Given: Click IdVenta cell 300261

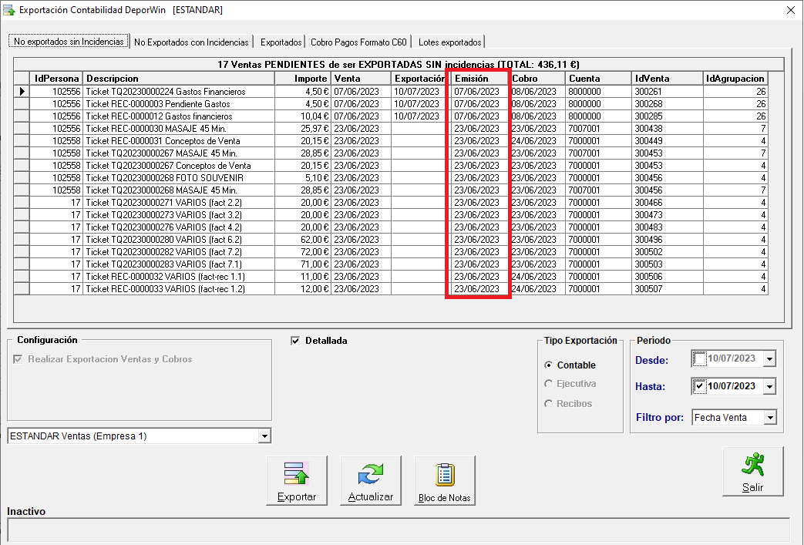Looking at the screenshot, I should coord(667,91).
